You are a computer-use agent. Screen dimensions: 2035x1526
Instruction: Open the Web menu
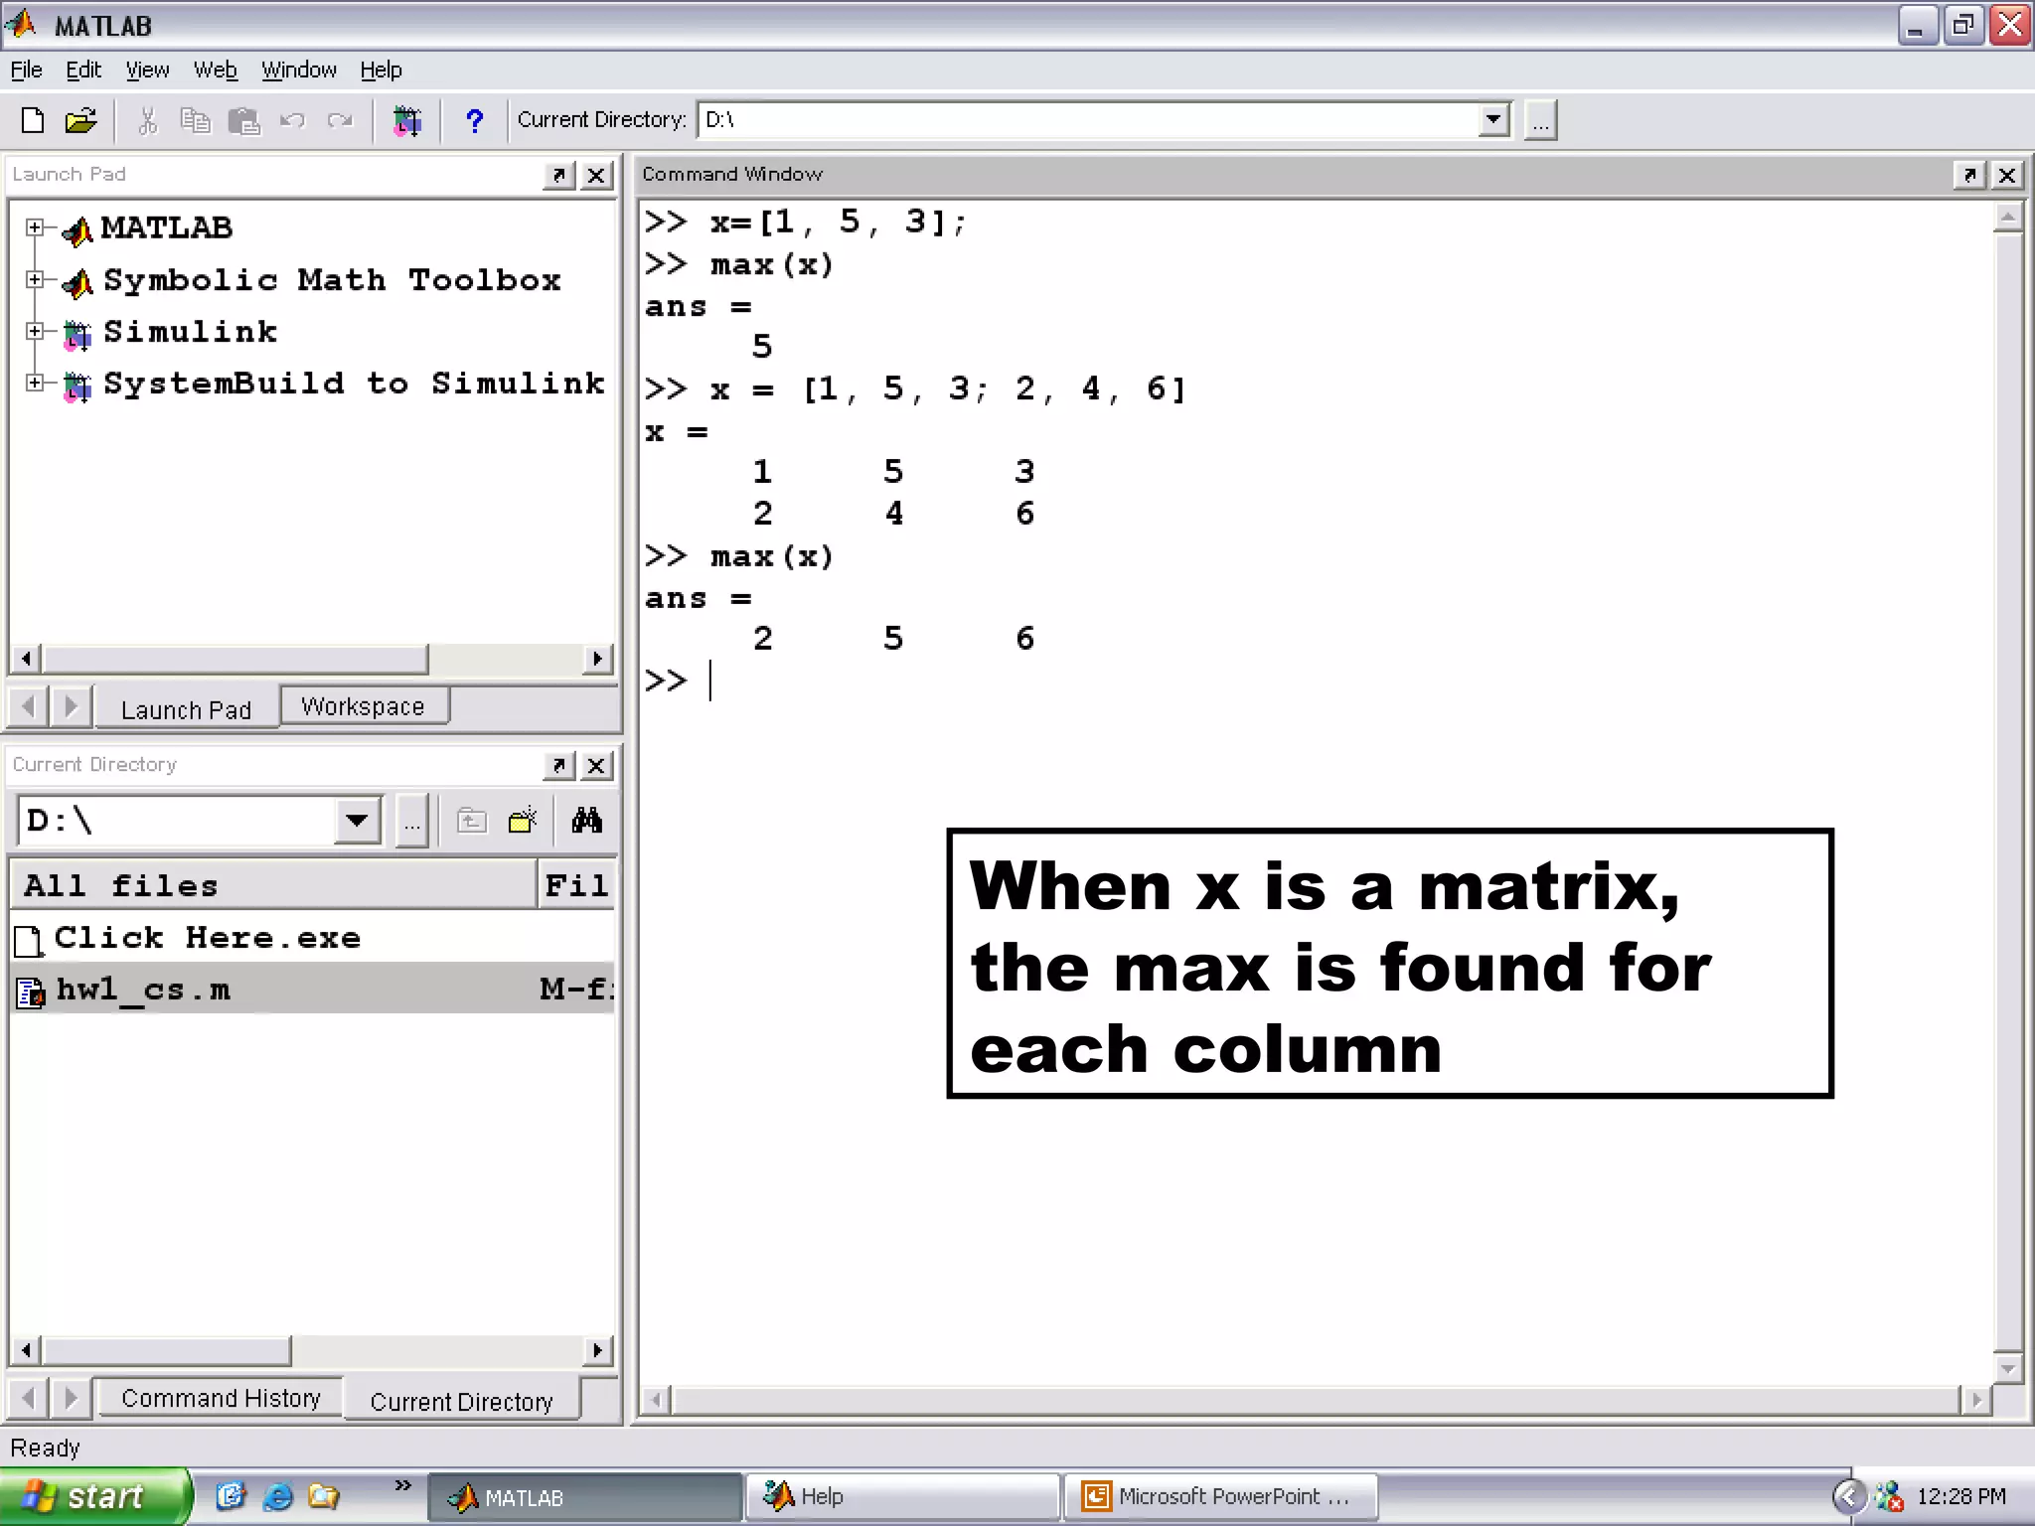pos(215,70)
